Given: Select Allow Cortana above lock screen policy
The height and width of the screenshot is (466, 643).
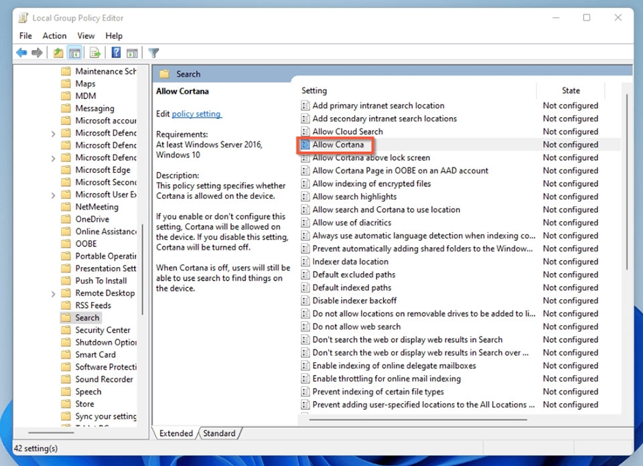Looking at the screenshot, I should (371, 158).
